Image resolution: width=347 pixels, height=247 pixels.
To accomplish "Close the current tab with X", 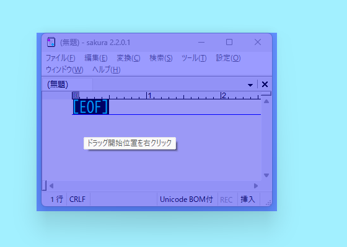I will coord(265,85).
